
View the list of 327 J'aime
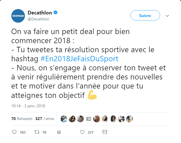44,119
